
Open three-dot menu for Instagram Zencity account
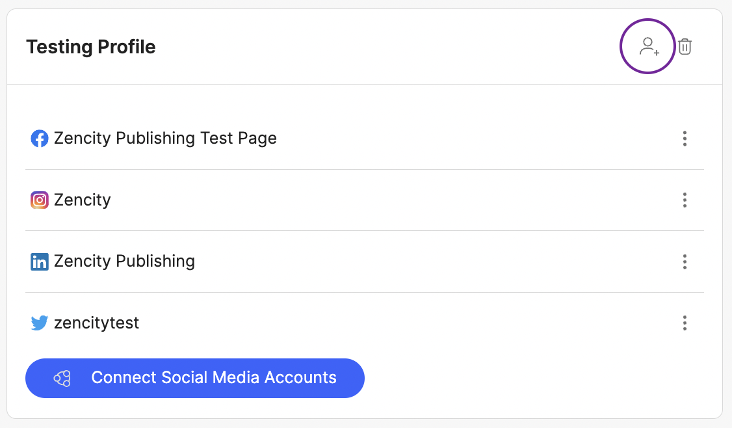click(685, 200)
